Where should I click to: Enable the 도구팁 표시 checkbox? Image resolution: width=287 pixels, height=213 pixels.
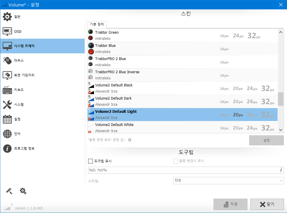tap(90, 161)
